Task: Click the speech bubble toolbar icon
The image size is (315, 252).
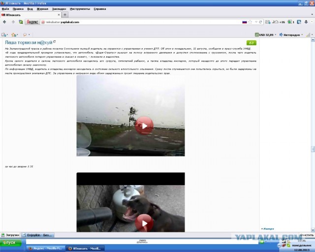Action: [25, 35]
